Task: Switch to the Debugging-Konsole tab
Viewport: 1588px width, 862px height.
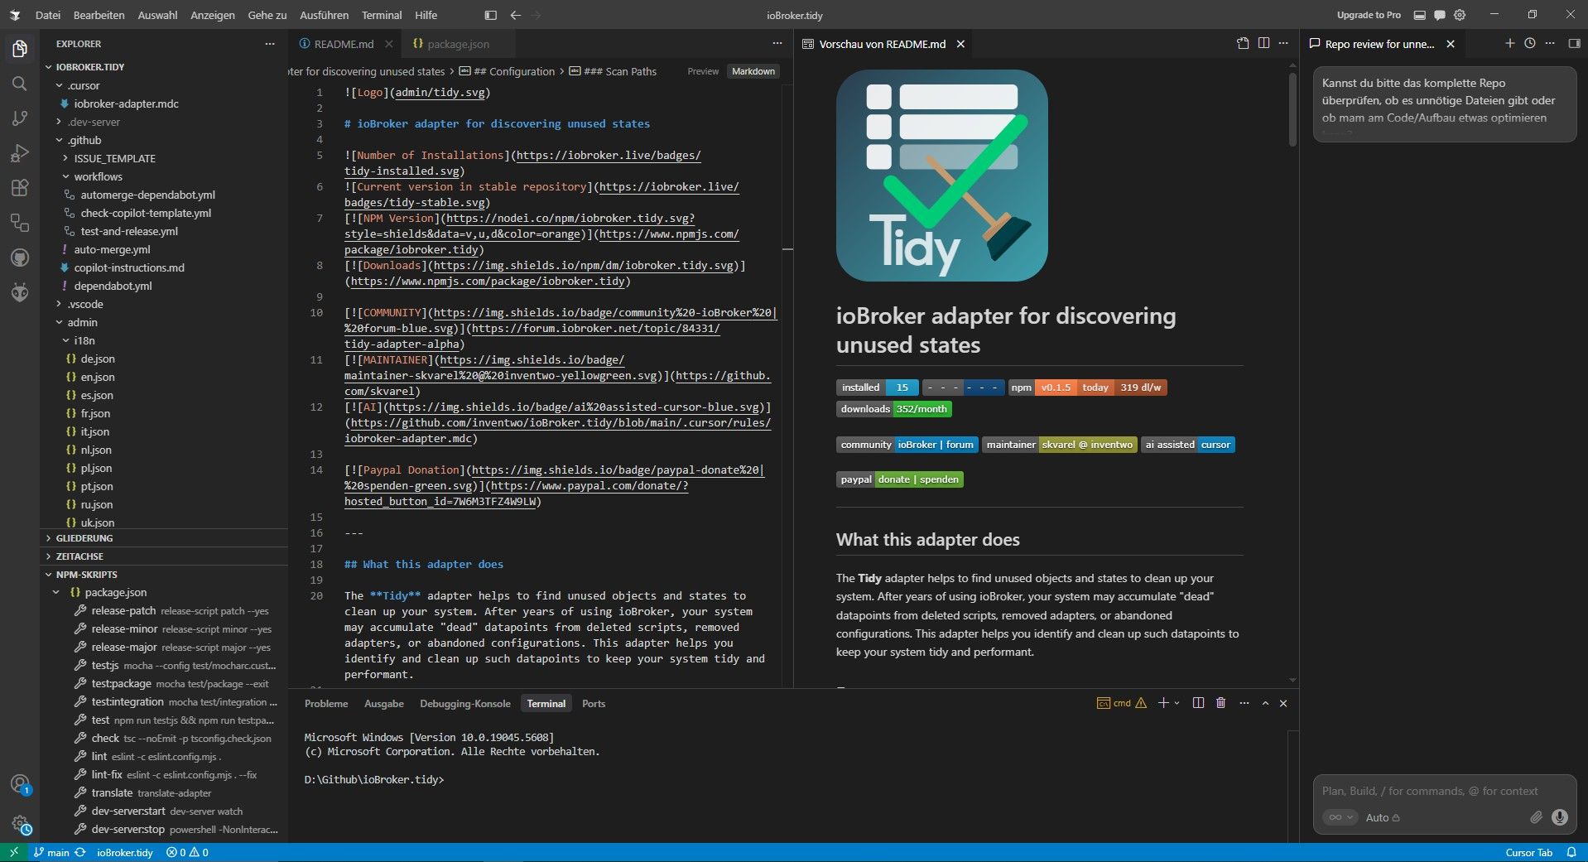Action: point(464,704)
